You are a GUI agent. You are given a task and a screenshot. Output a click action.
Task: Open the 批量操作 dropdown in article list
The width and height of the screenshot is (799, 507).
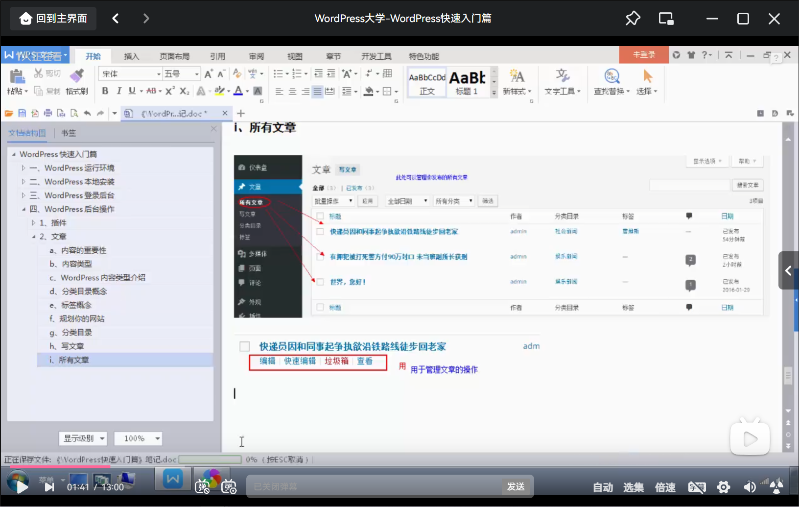333,201
